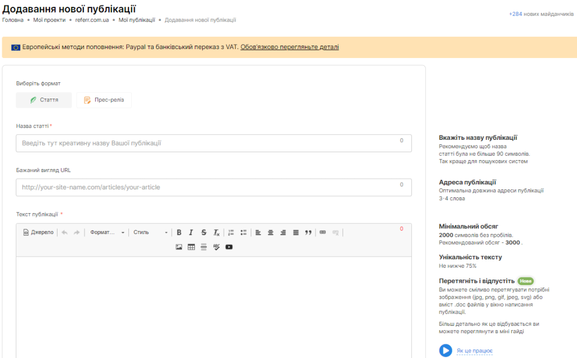Viewport: 577px width, 358px height.
Task: Select the Стаття format option
Action: (44, 100)
